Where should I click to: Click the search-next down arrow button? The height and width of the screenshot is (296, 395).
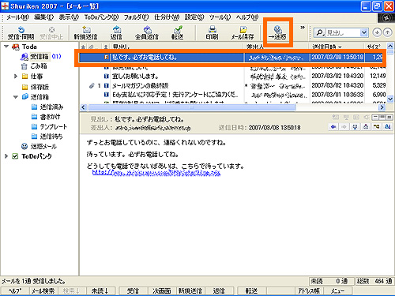point(377,32)
